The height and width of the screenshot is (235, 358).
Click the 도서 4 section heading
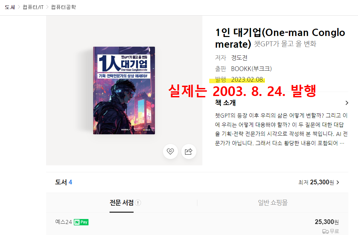tap(63, 182)
